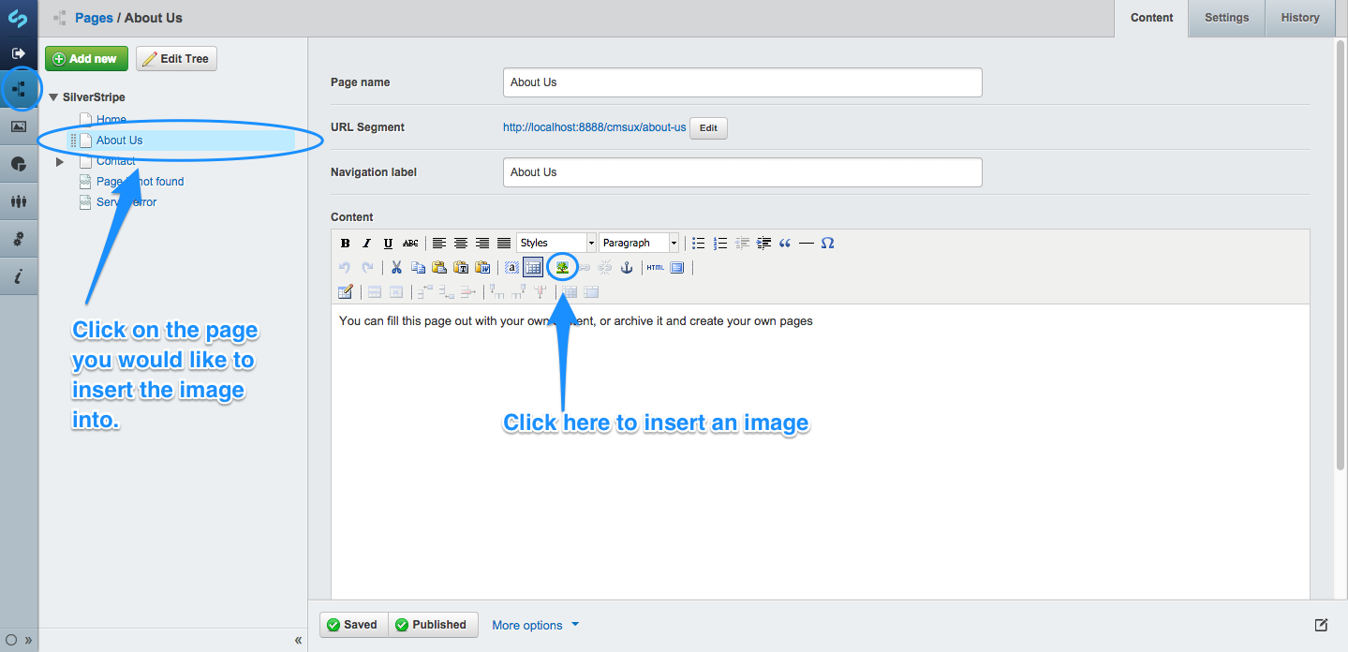Click the Page name input field
The image size is (1348, 652).
[742, 82]
